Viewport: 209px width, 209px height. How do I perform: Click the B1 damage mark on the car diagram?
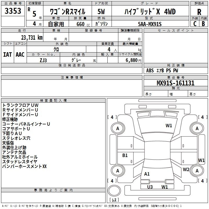[125, 155]
